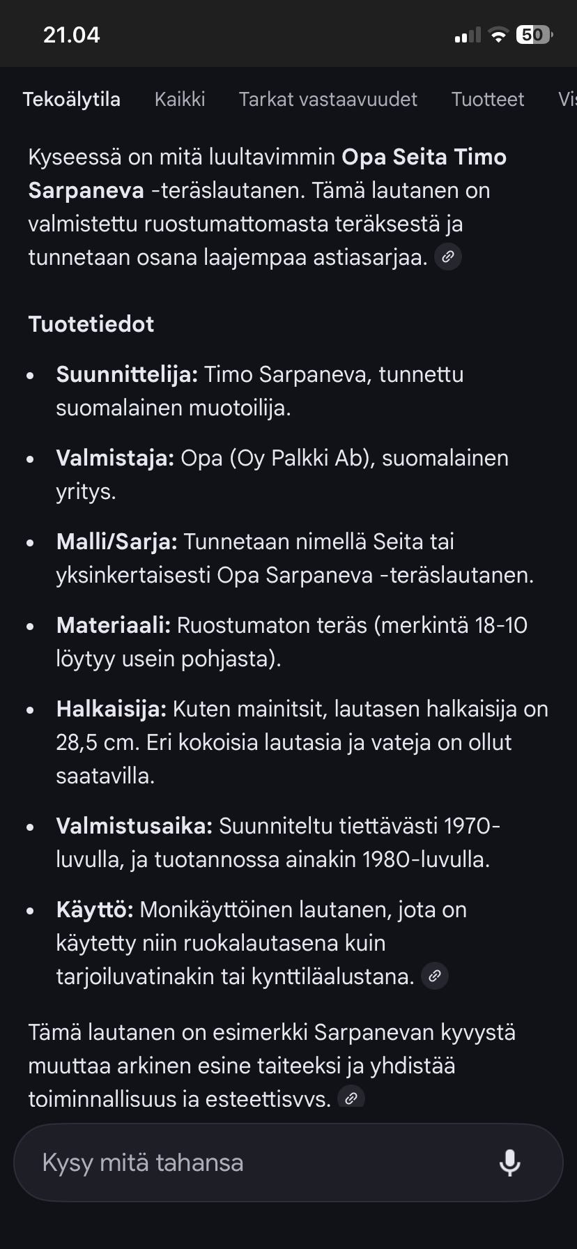Open the citation link after the Käyttö bullet
The height and width of the screenshot is (1249, 577).
[x=436, y=976]
